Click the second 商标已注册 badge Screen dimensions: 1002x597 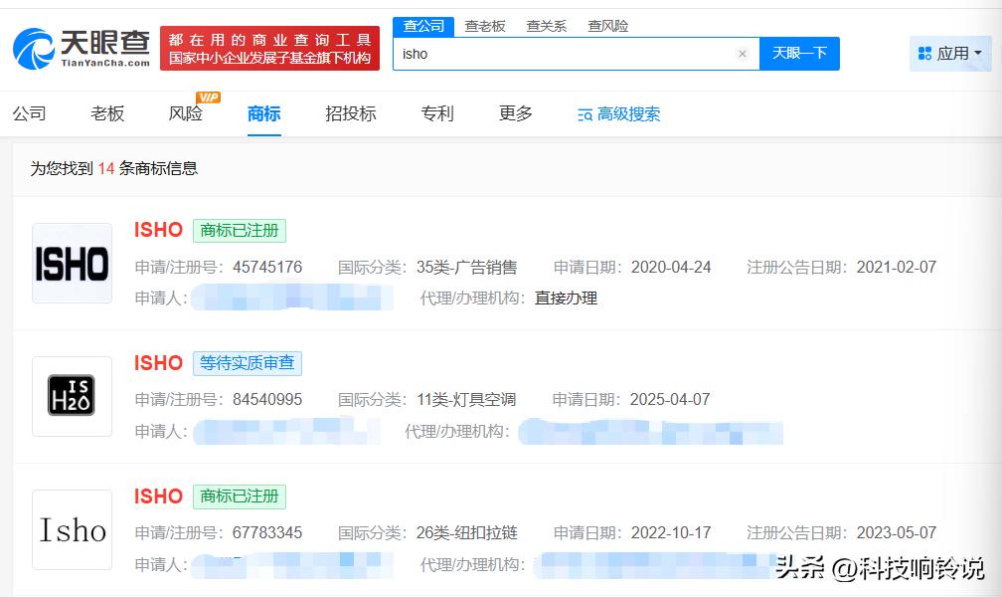(x=239, y=497)
